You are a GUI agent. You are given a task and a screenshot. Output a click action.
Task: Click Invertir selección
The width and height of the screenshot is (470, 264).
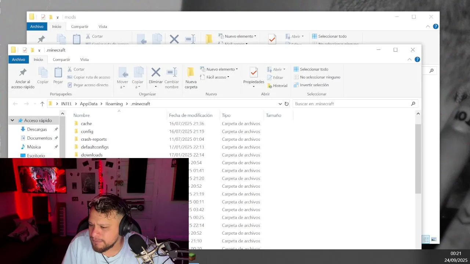coord(311,85)
